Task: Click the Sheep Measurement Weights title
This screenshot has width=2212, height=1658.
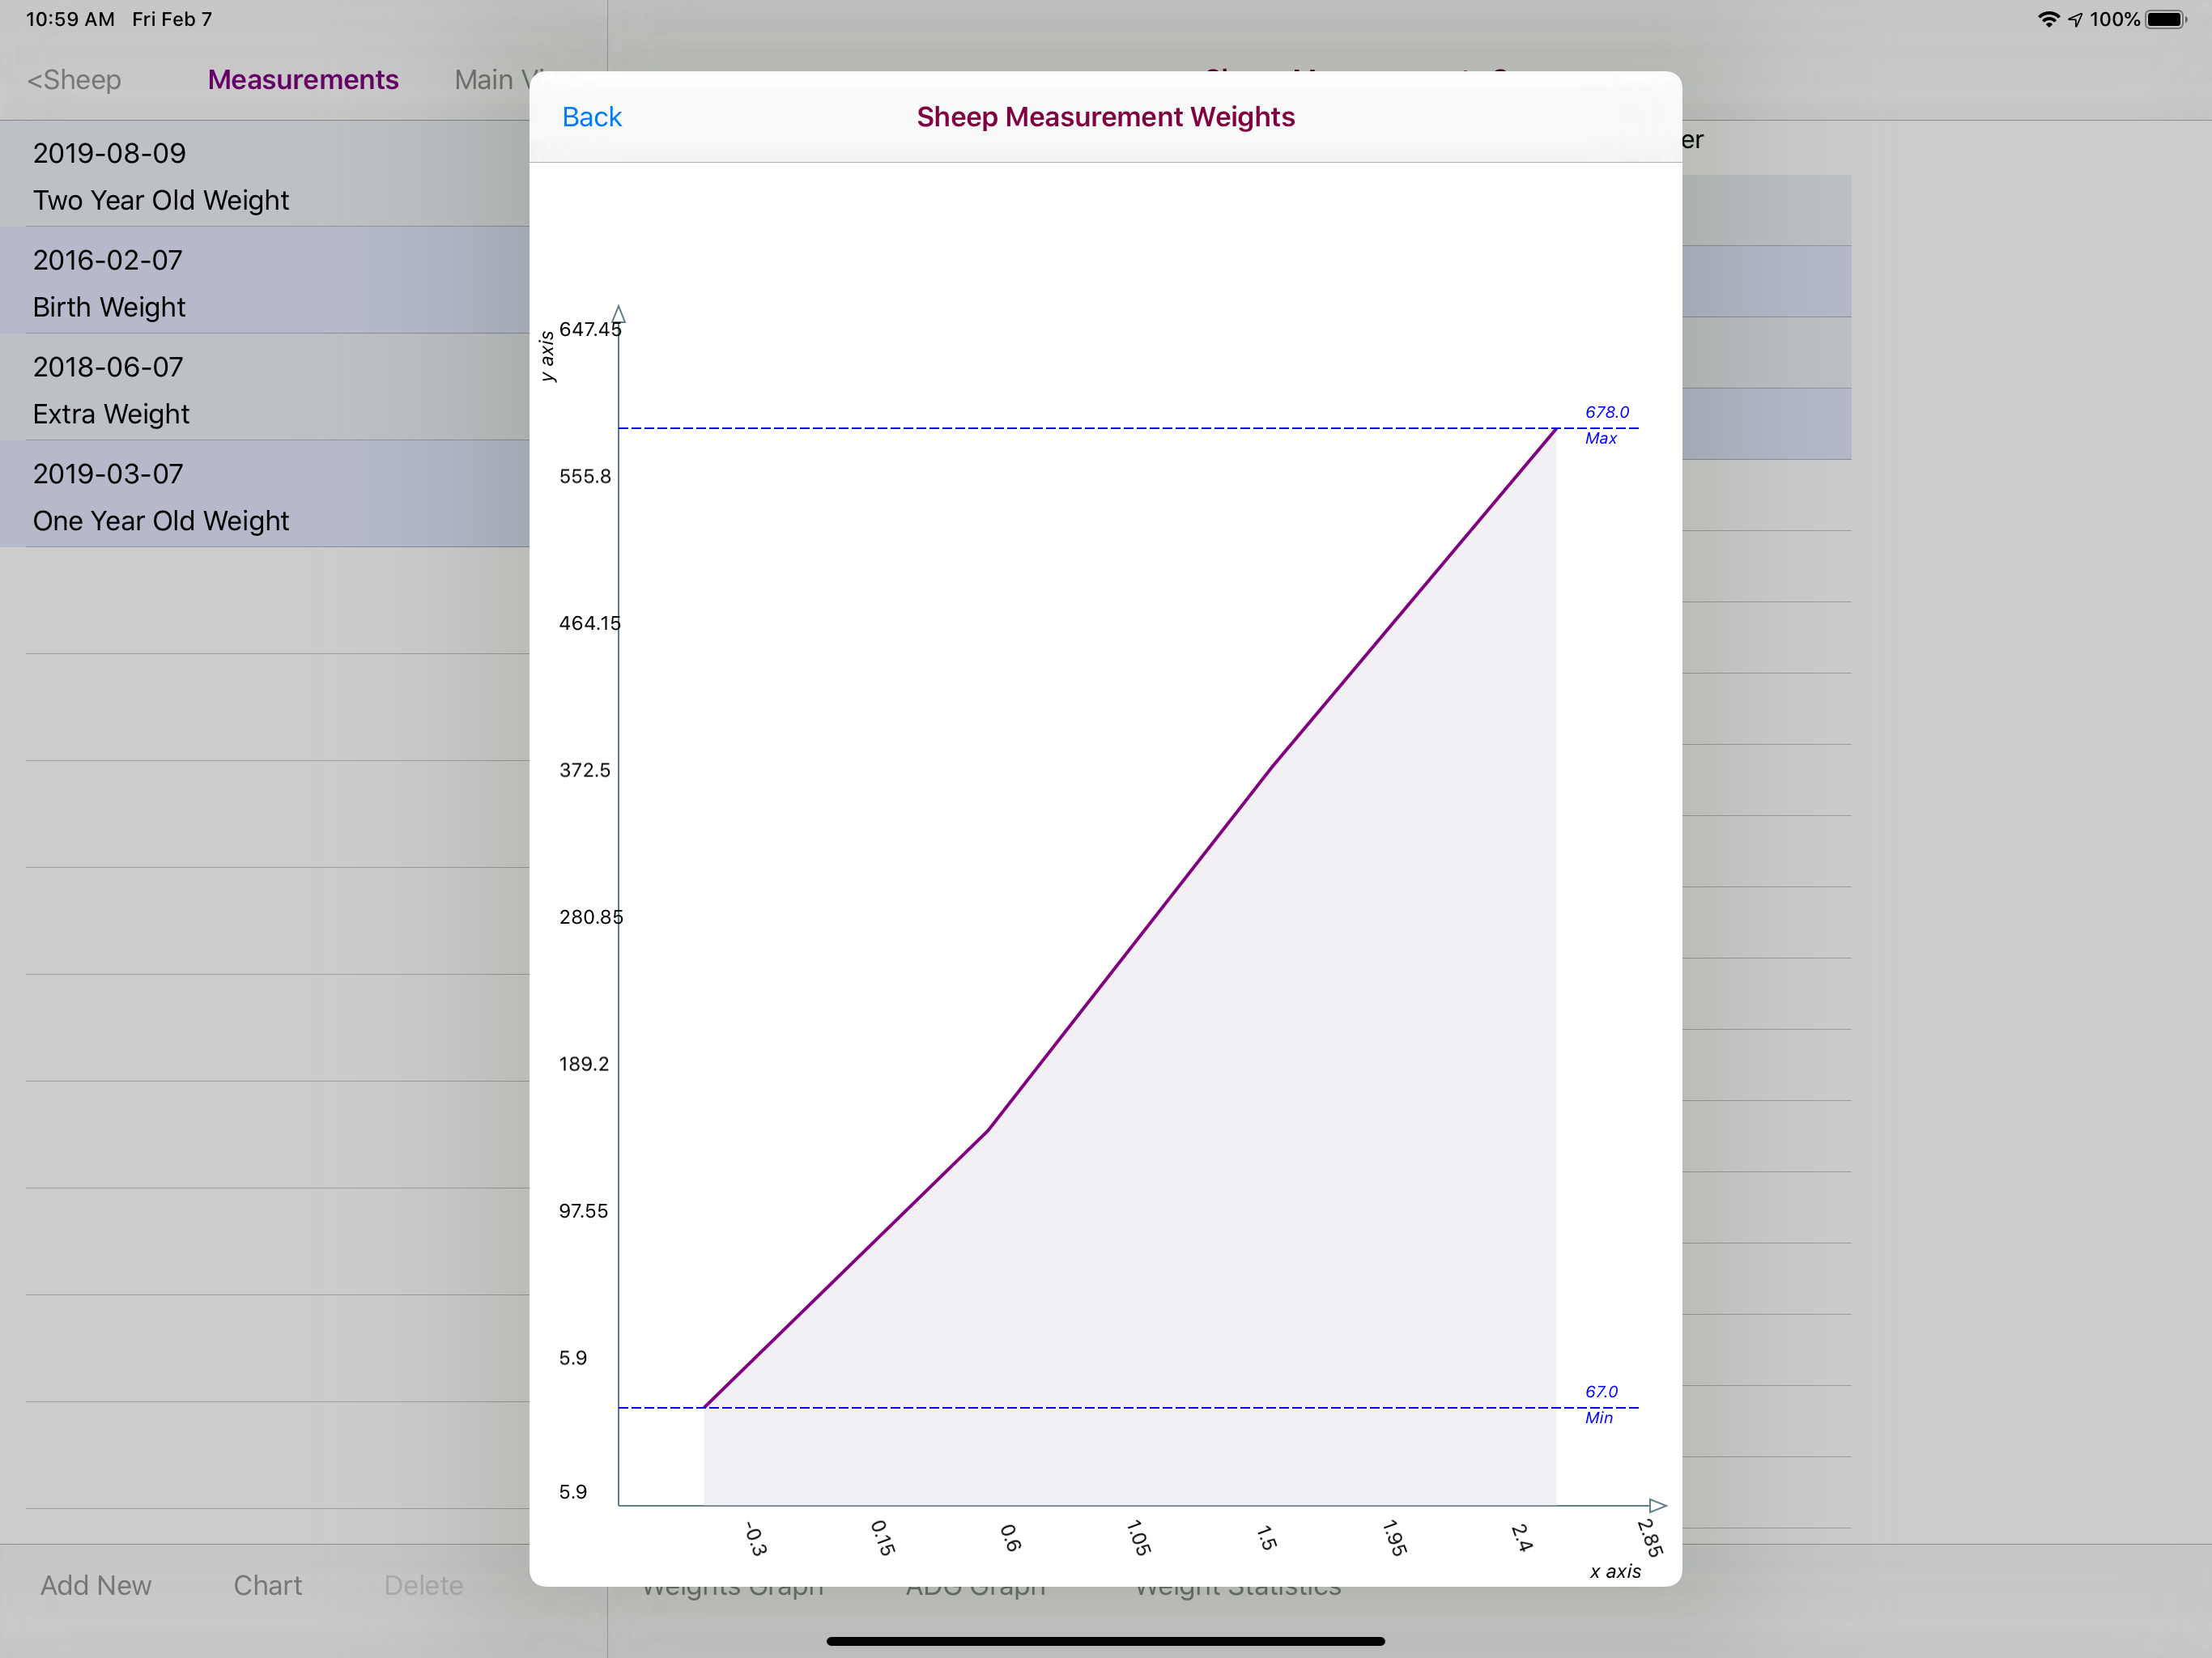Action: click(1105, 117)
